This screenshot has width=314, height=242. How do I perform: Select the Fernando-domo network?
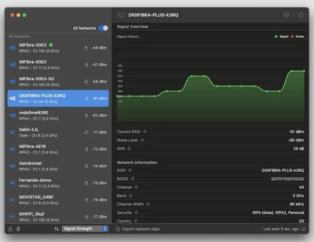(58, 183)
